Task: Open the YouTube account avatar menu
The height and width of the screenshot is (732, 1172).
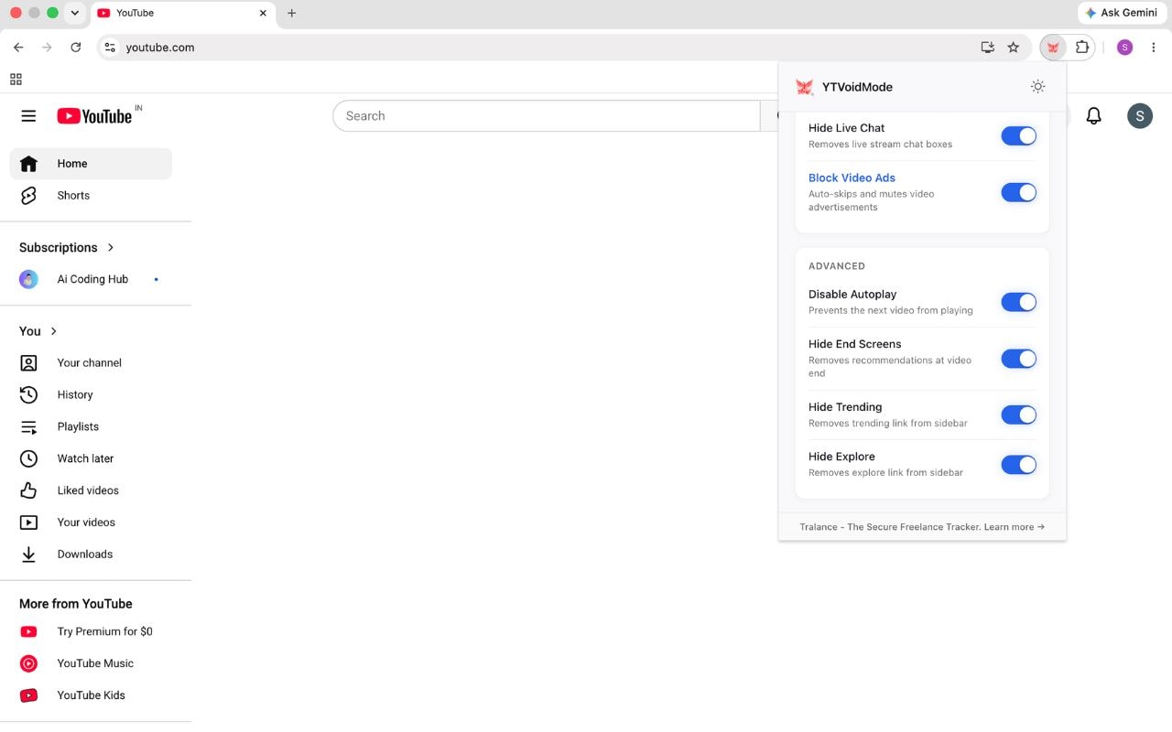Action: pyautogui.click(x=1140, y=116)
